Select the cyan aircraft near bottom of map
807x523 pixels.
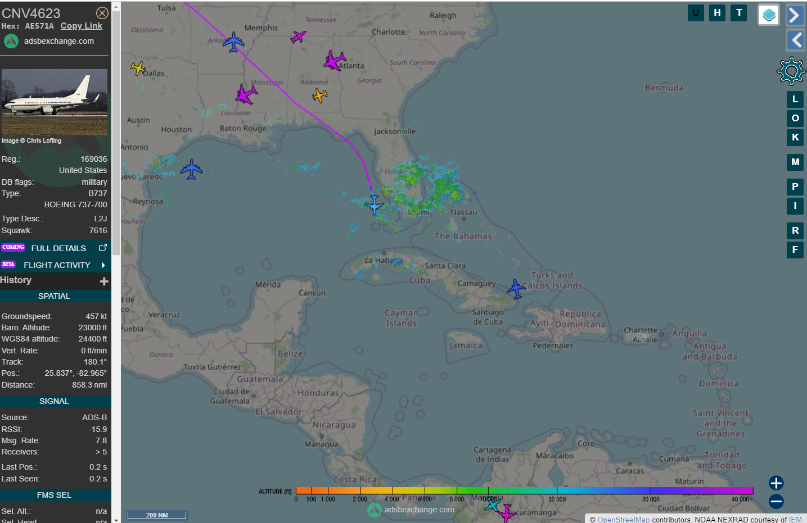click(x=493, y=504)
